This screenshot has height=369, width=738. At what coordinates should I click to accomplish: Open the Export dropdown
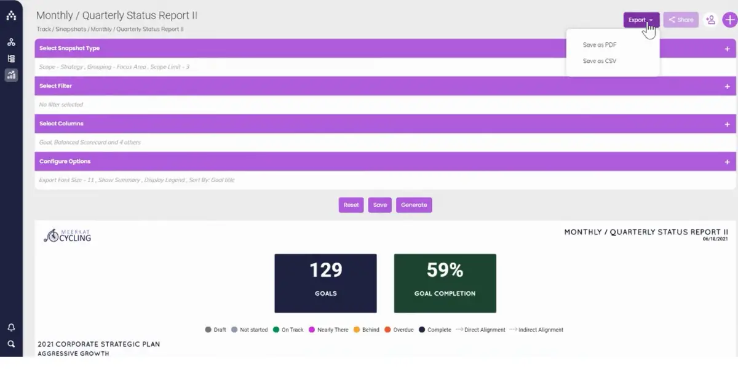coord(641,20)
